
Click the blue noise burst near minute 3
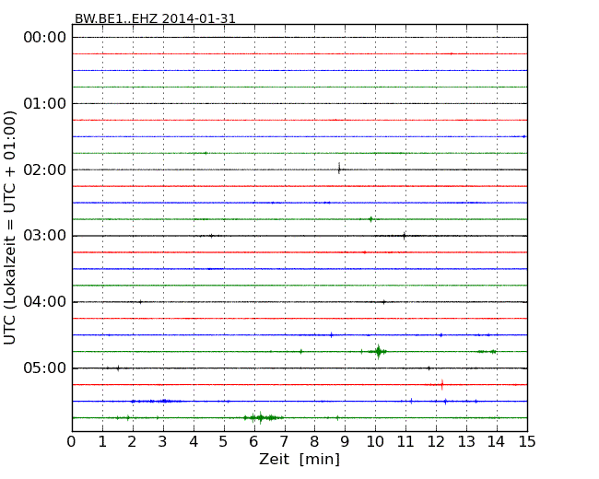point(157,401)
